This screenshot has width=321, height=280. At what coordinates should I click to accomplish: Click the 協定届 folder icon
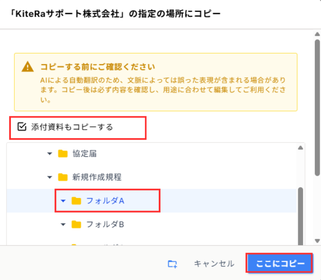(63, 153)
